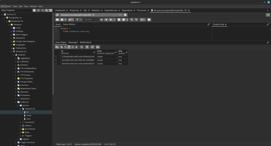
Task: Click the Explain Analyze chart button
Action: (124, 19)
